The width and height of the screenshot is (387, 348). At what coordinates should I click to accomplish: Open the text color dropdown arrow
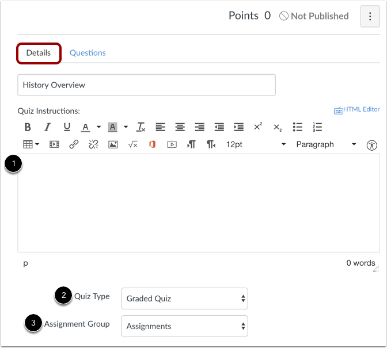coord(98,127)
